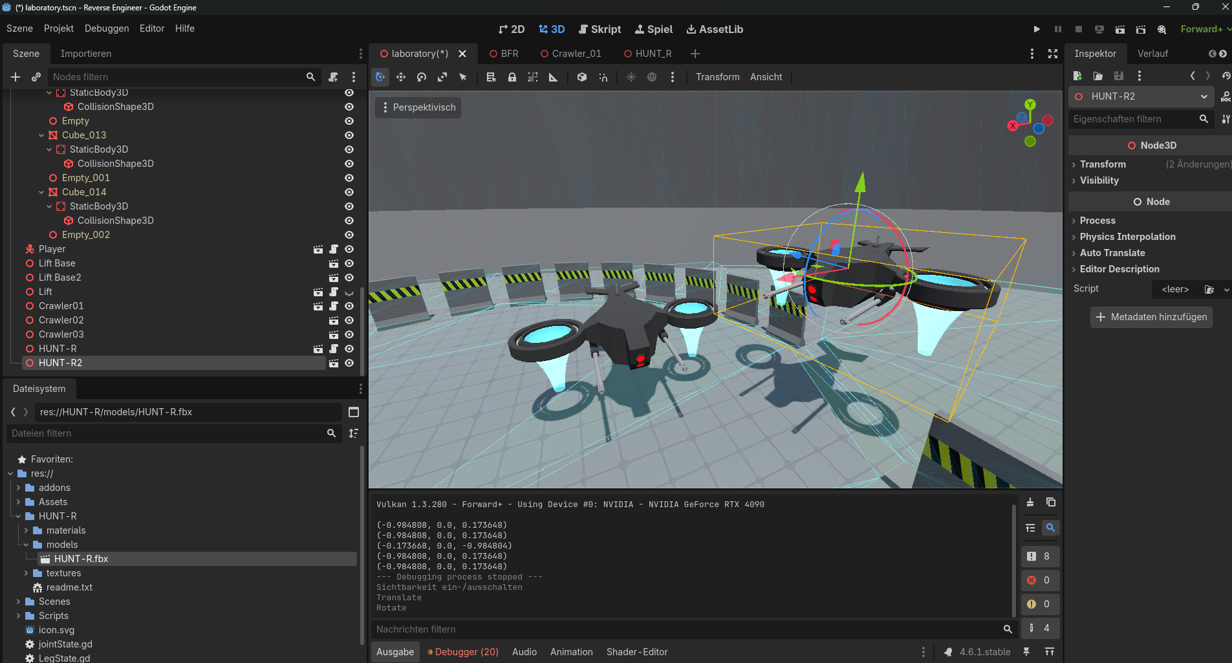This screenshot has width=1232, height=663.
Task: Hide the HUNT-R2 node using its eye icon
Action: click(x=349, y=363)
